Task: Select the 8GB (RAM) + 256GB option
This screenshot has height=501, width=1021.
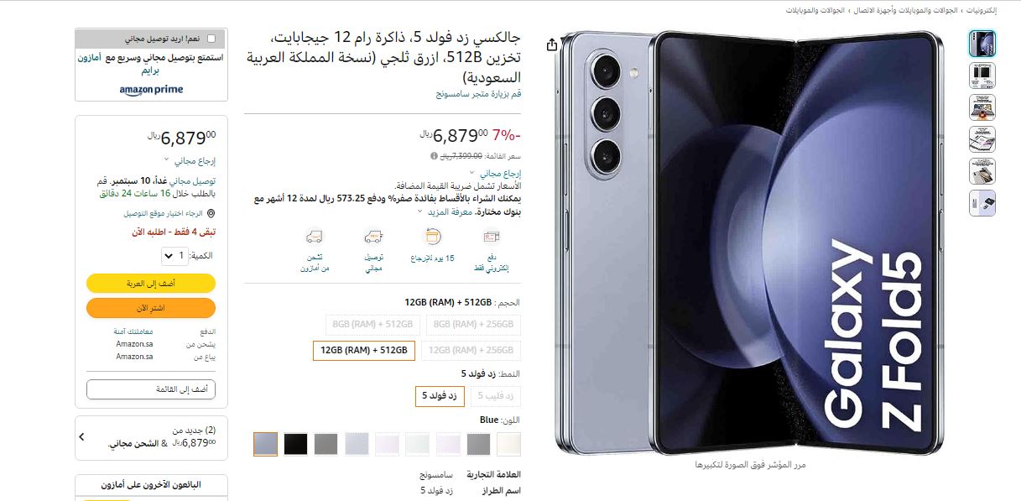Action: 473,324
